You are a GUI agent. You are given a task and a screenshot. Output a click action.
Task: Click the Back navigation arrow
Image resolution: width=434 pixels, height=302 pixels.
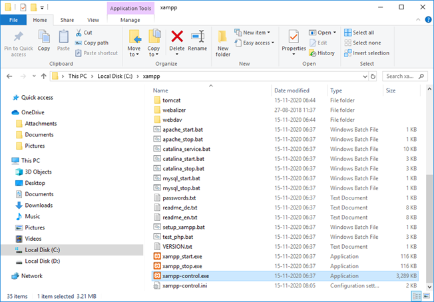[9, 76]
